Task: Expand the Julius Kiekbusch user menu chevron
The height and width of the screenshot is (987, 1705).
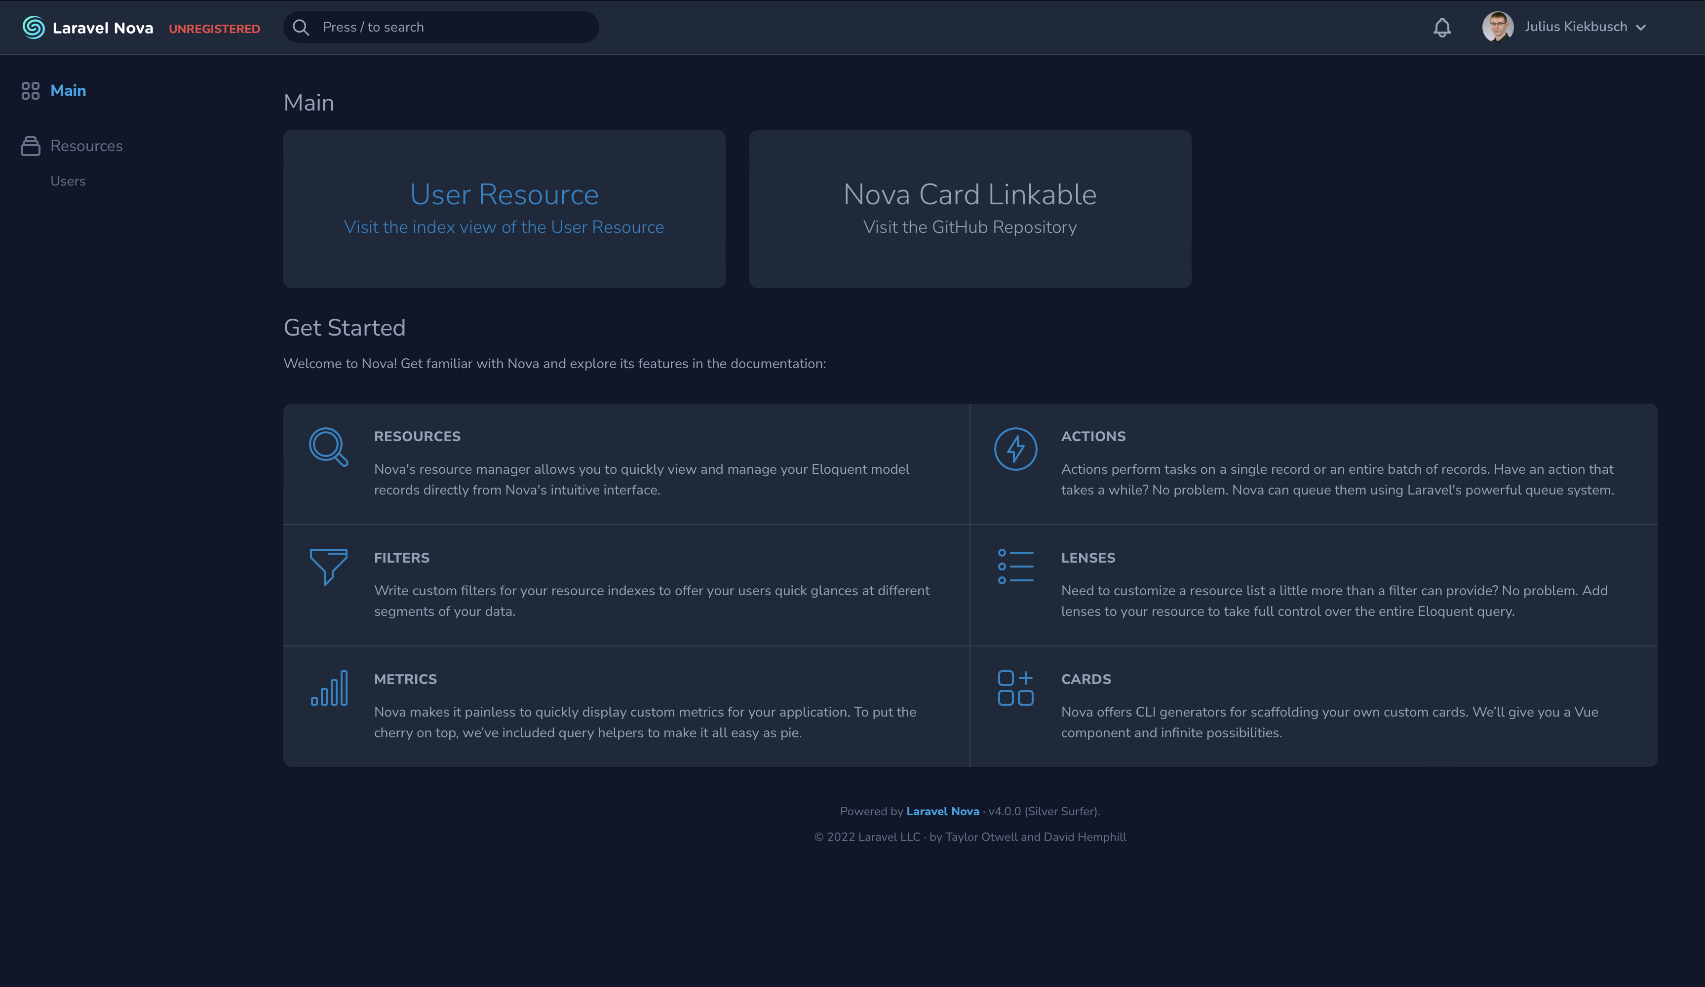Action: (x=1641, y=28)
